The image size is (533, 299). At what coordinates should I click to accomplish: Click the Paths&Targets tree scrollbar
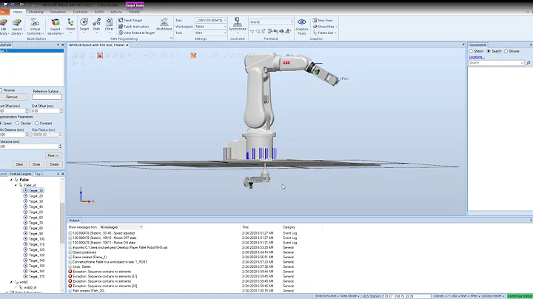(62, 223)
